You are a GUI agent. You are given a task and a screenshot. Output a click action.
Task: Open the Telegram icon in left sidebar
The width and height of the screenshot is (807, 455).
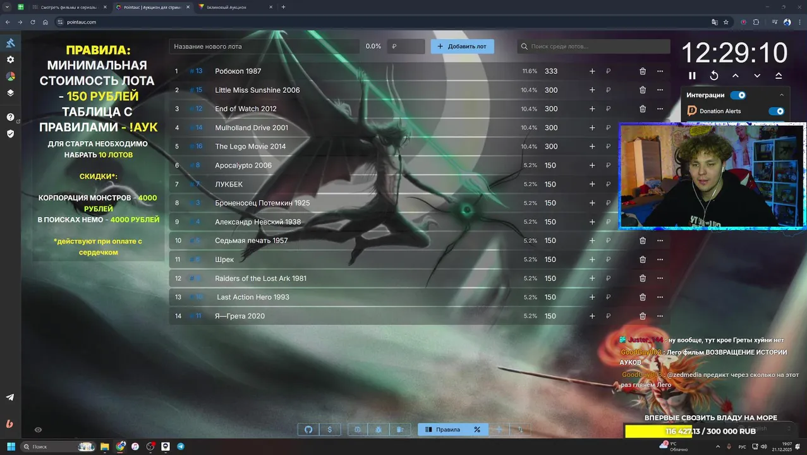point(10,397)
